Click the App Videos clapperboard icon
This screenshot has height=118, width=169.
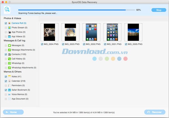click(x=10, y=37)
